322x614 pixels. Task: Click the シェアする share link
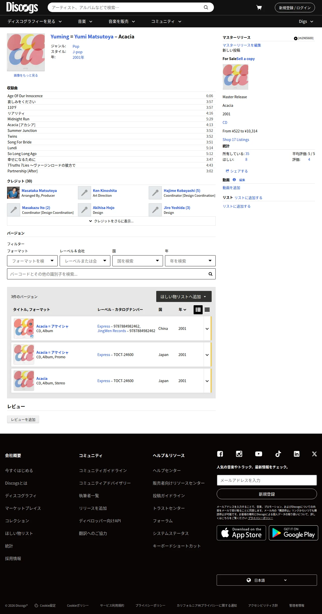tap(237, 171)
